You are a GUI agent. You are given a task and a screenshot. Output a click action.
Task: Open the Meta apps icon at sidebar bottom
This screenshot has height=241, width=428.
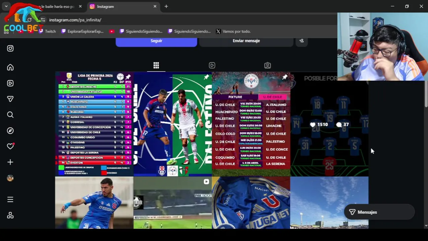click(x=10, y=215)
